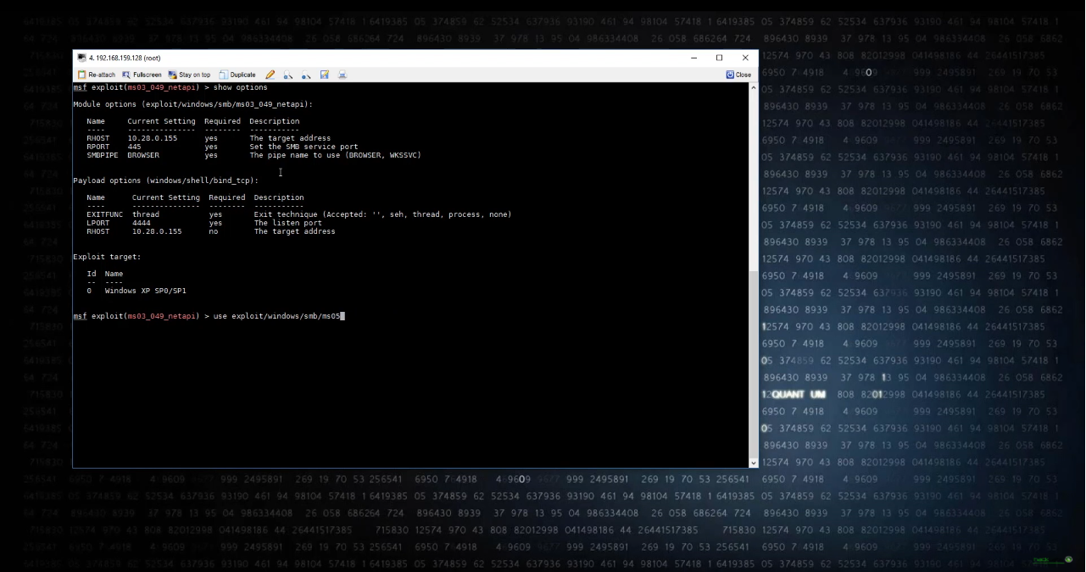Click the 'show options' command text
1086x572 pixels.
240,87
